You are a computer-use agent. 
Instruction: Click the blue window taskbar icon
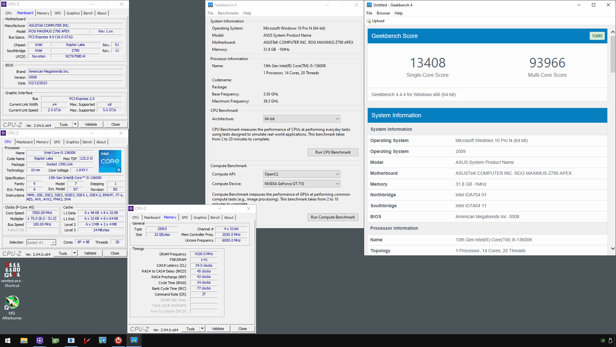(71, 341)
